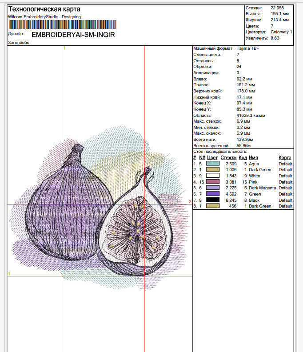Click the width value '213.4 мм'

coord(279,20)
